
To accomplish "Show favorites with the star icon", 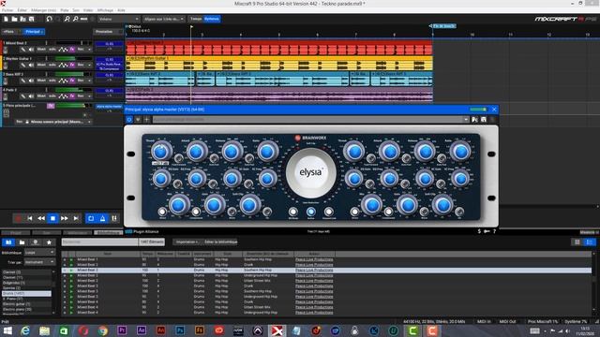I will (49, 242).
